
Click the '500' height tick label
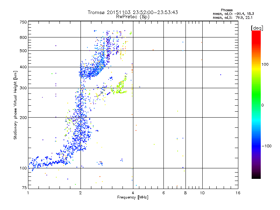tap(23, 51)
